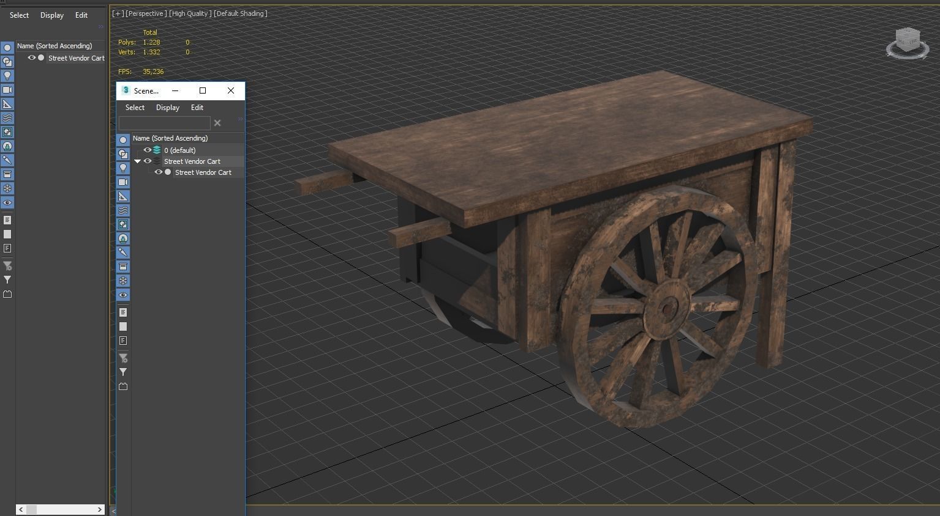
Task: Click the bottom bracket icon in the floating Scene window
Action: 123,386
